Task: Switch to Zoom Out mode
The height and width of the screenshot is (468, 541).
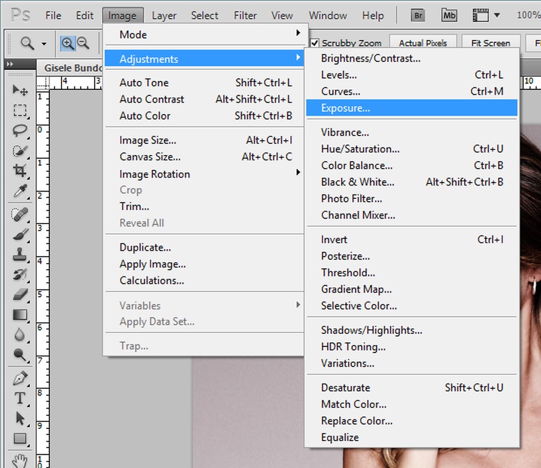Action: pos(82,43)
